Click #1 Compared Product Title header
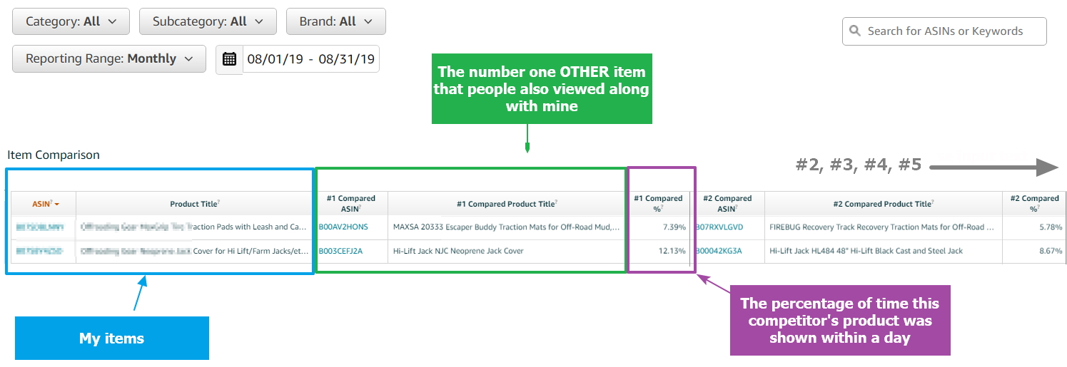Screen dimensions: 1067x367 (507, 204)
